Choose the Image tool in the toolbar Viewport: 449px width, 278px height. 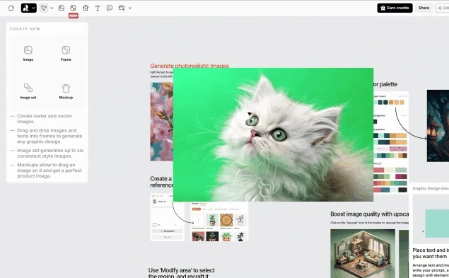coord(62,8)
